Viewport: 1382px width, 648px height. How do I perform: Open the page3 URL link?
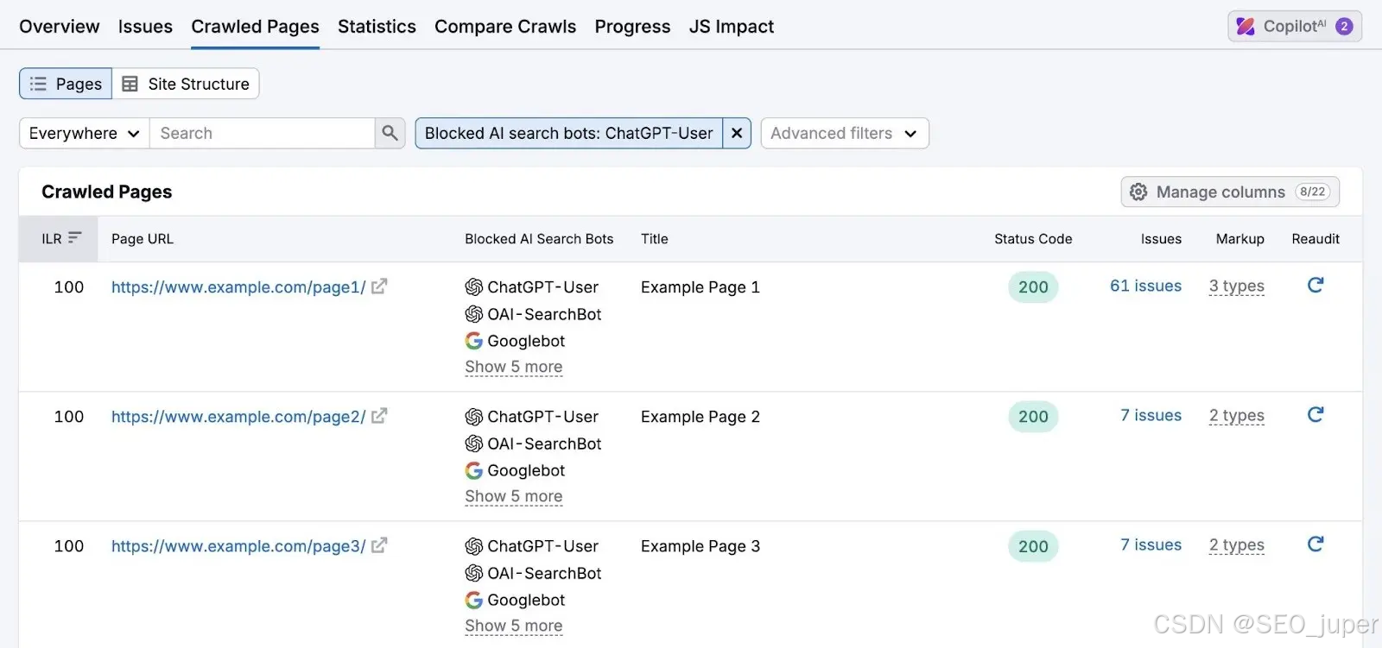[x=238, y=546]
